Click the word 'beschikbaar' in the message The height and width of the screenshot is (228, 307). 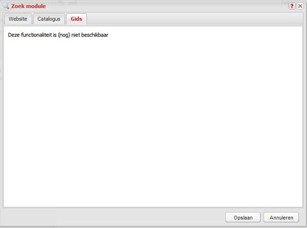click(95, 35)
